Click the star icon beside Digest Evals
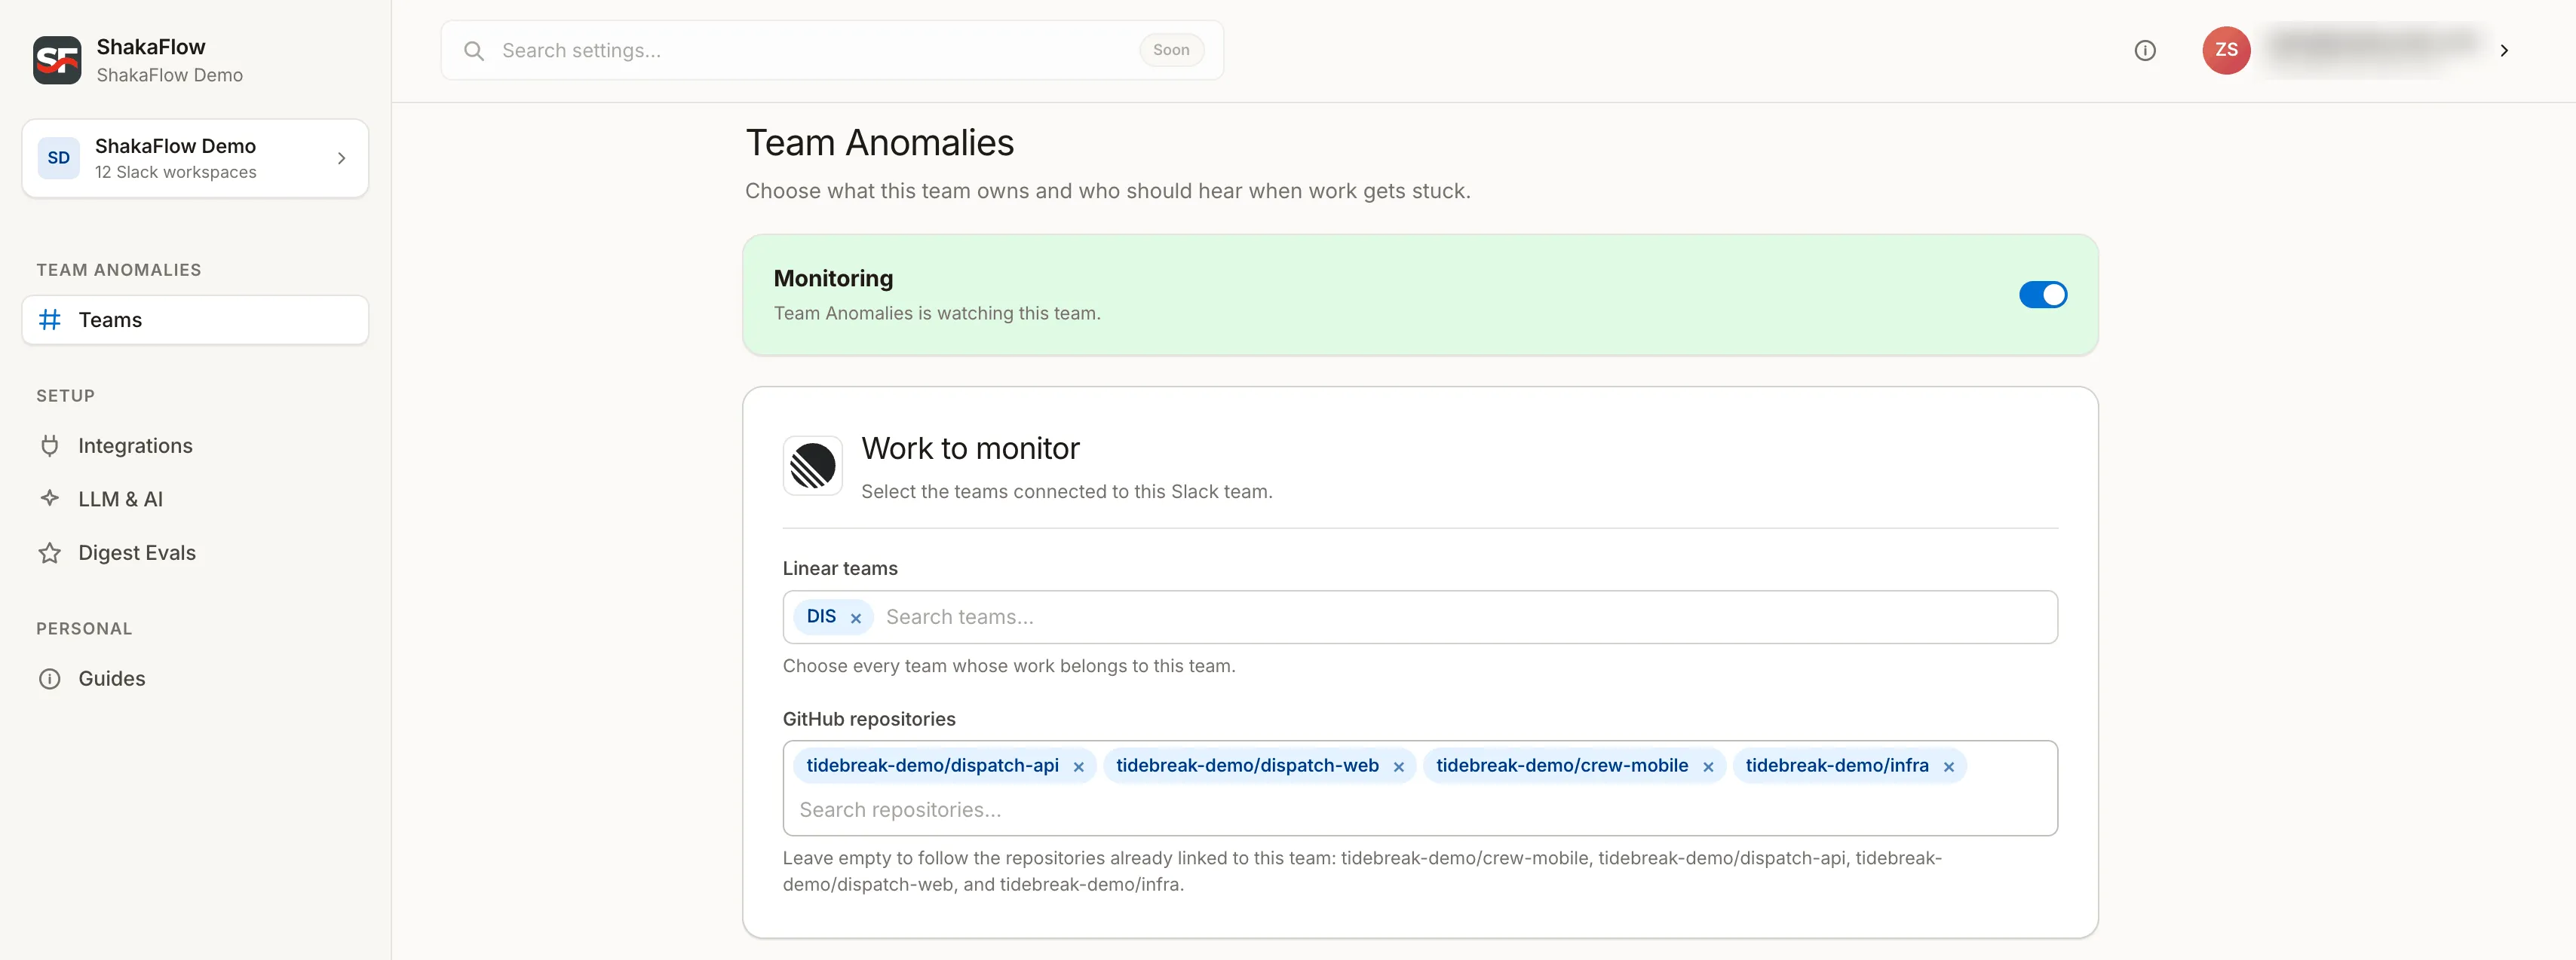This screenshot has height=960, width=2576. click(x=50, y=552)
